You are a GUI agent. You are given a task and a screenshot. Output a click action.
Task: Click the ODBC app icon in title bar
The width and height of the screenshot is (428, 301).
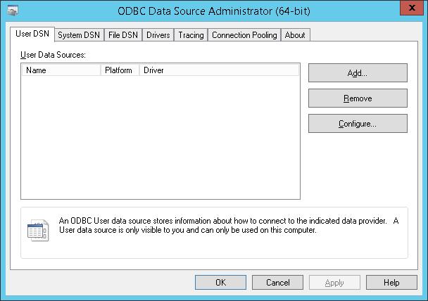pyautogui.click(x=12, y=11)
